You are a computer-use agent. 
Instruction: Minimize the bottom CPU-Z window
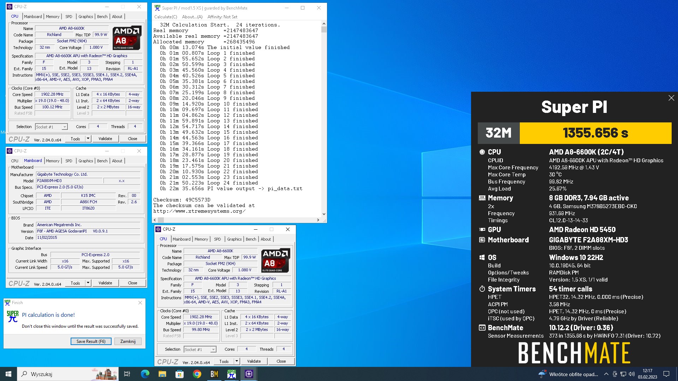tap(256, 229)
